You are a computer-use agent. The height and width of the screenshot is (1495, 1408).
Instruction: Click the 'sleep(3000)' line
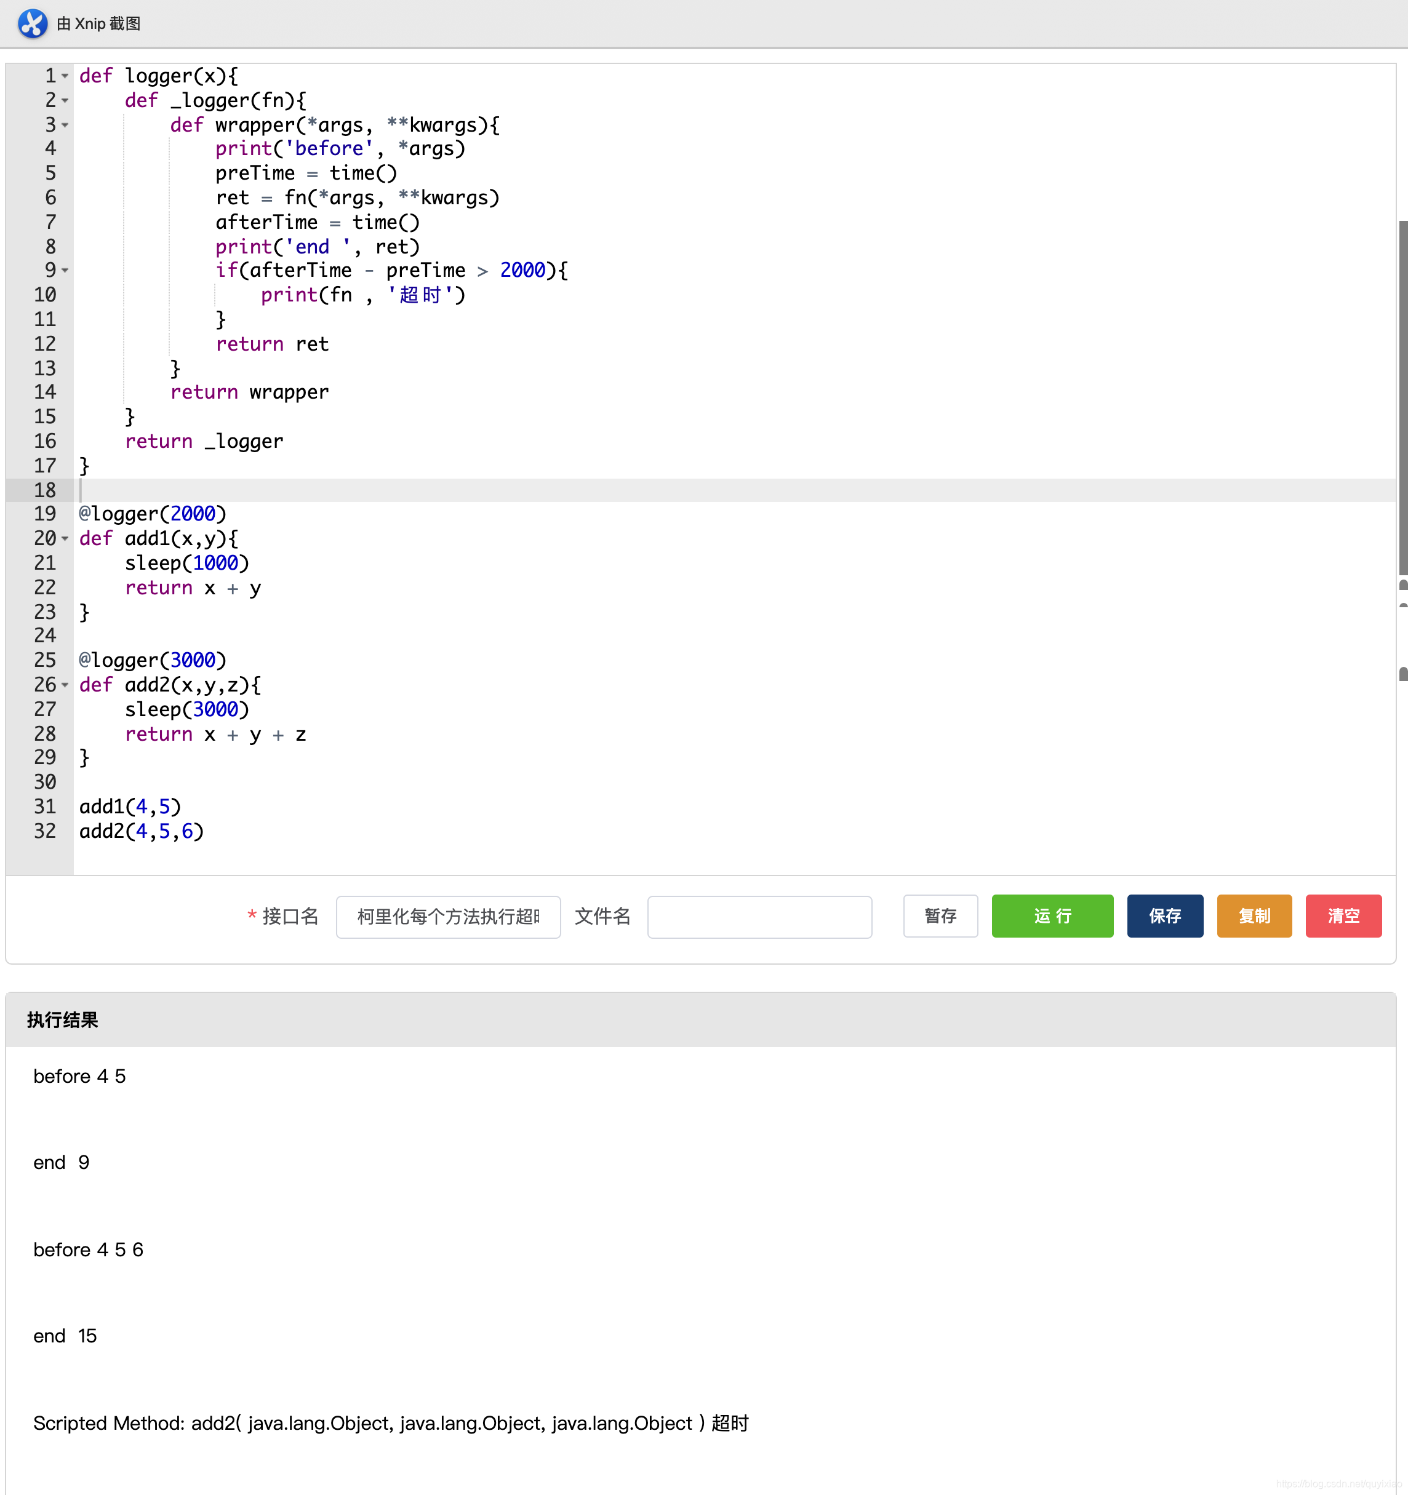click(x=186, y=710)
